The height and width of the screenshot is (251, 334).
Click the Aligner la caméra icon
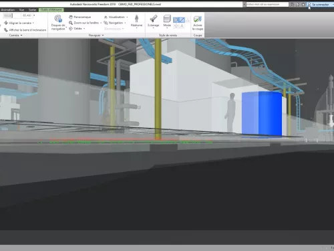click(6, 23)
